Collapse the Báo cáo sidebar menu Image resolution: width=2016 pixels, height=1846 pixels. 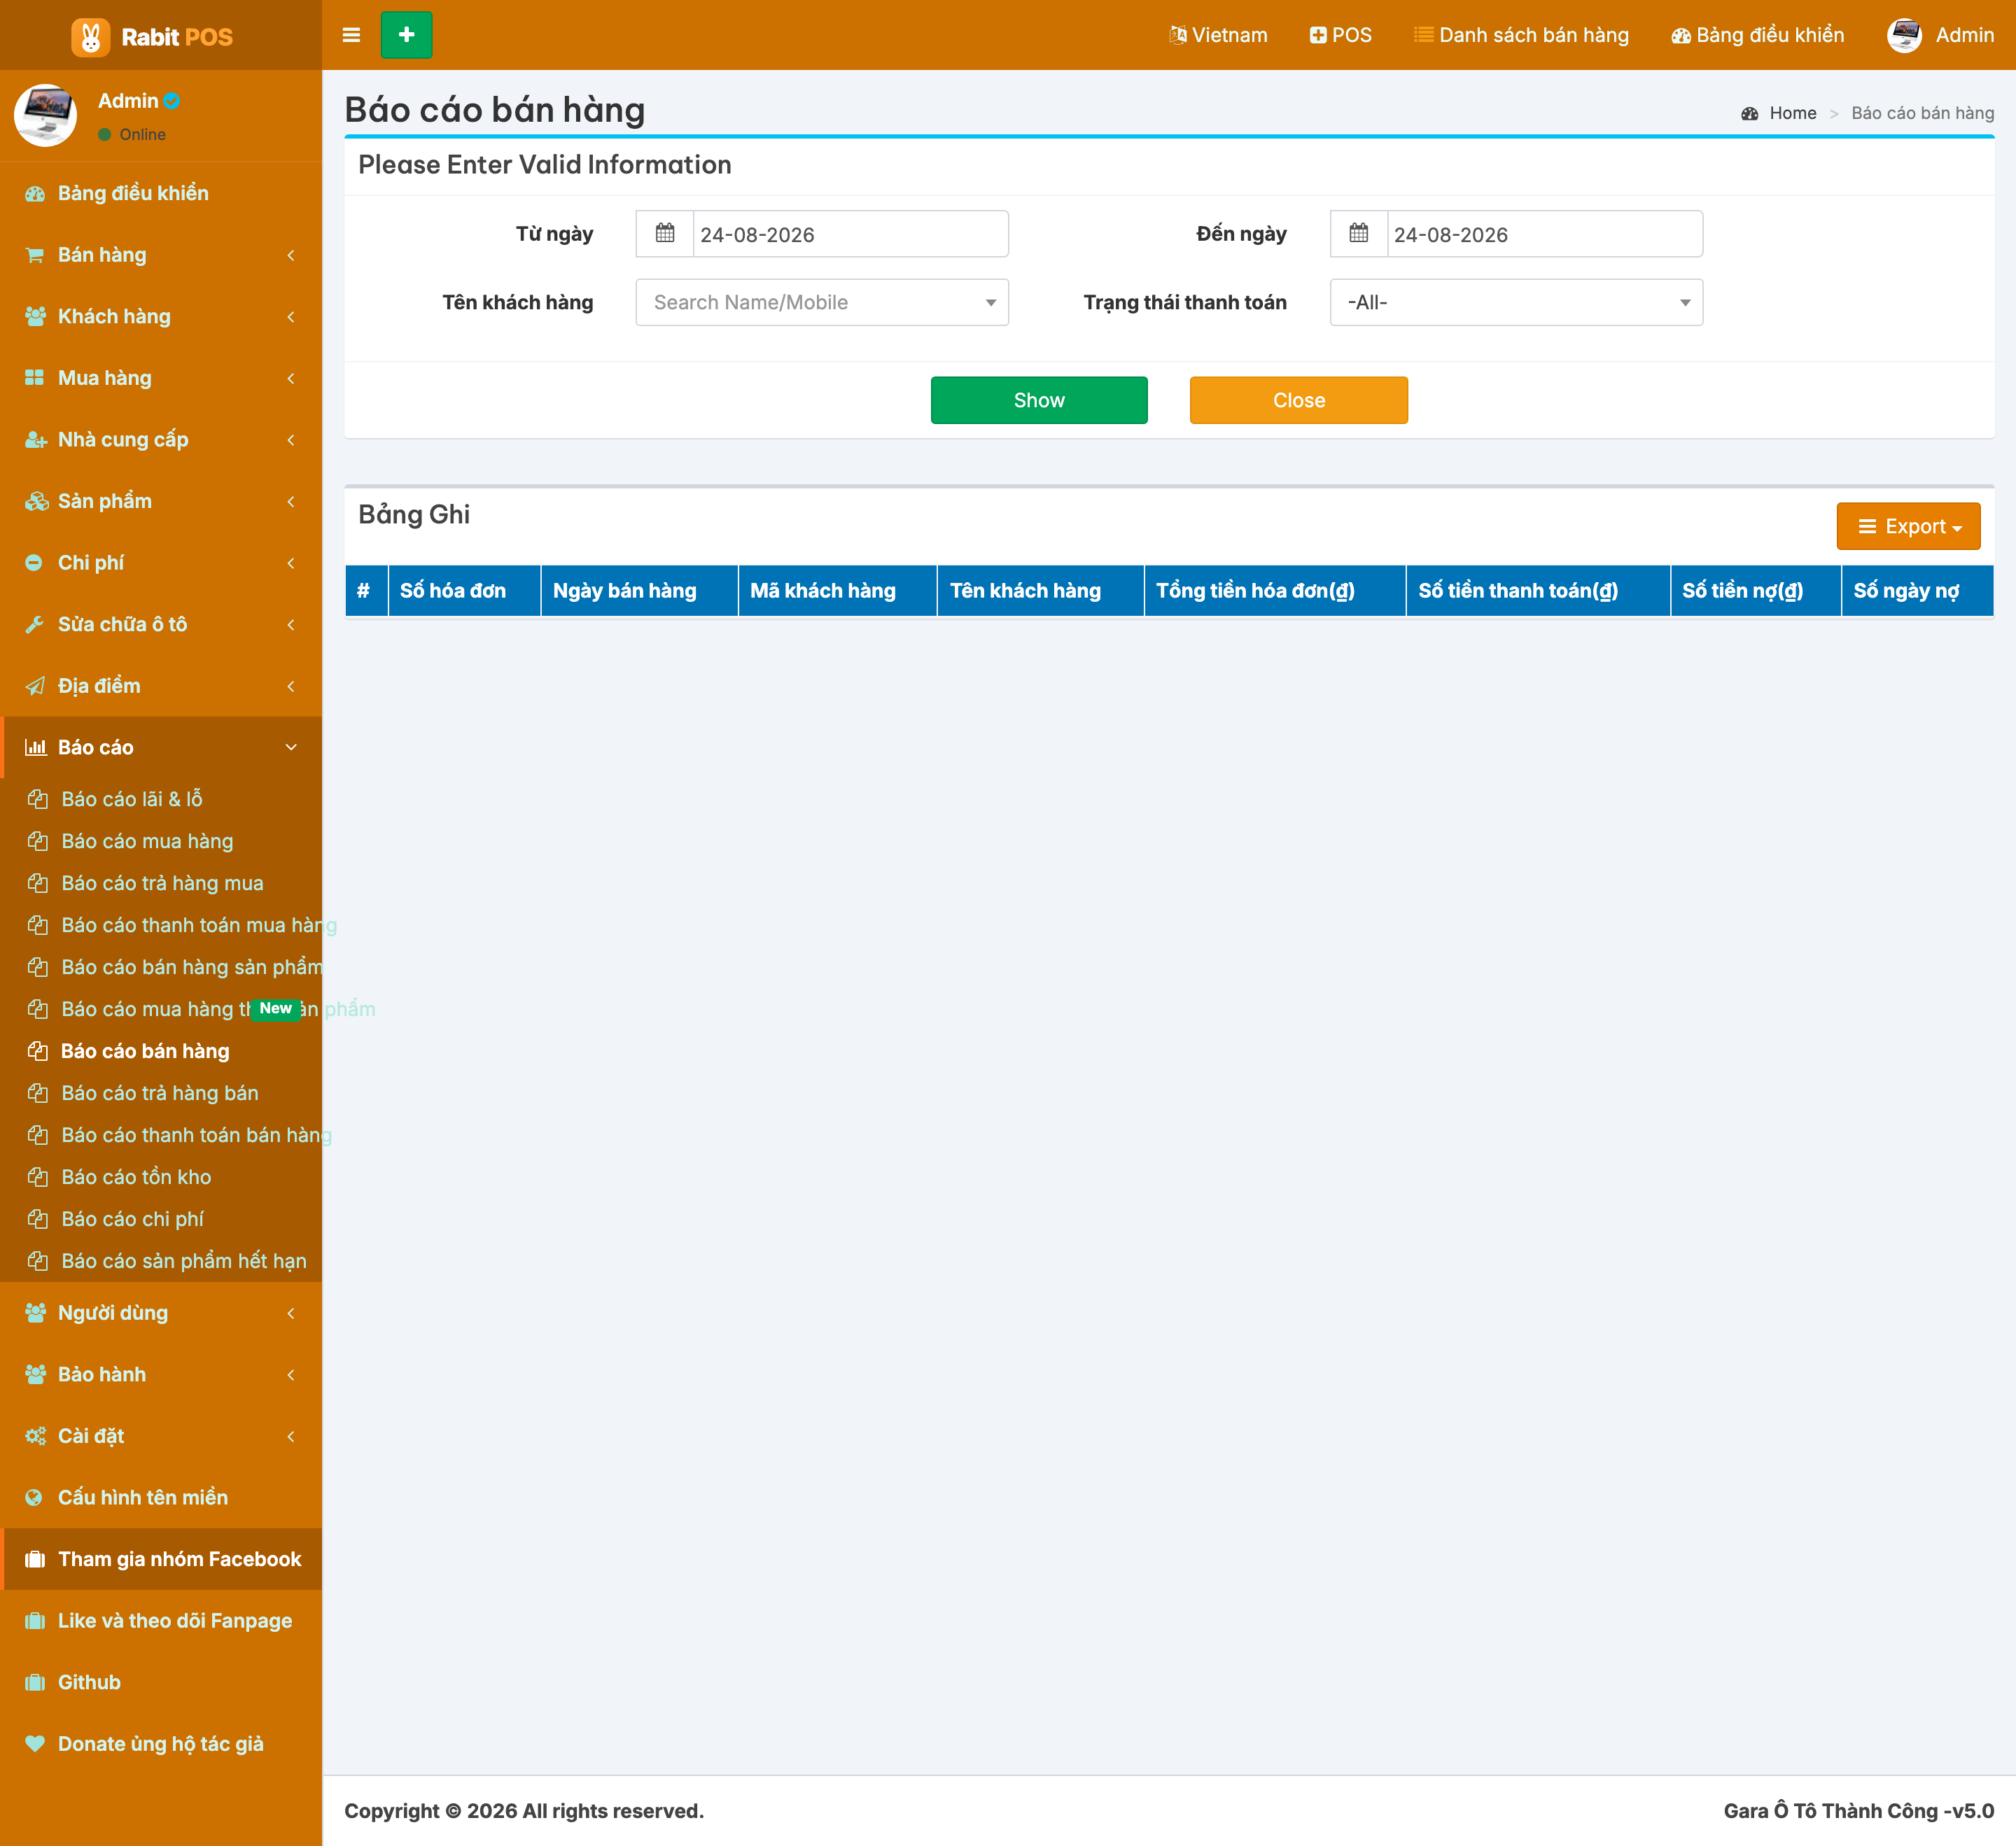point(161,747)
